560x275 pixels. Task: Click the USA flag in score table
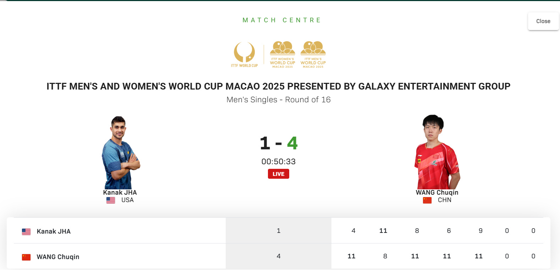click(26, 231)
